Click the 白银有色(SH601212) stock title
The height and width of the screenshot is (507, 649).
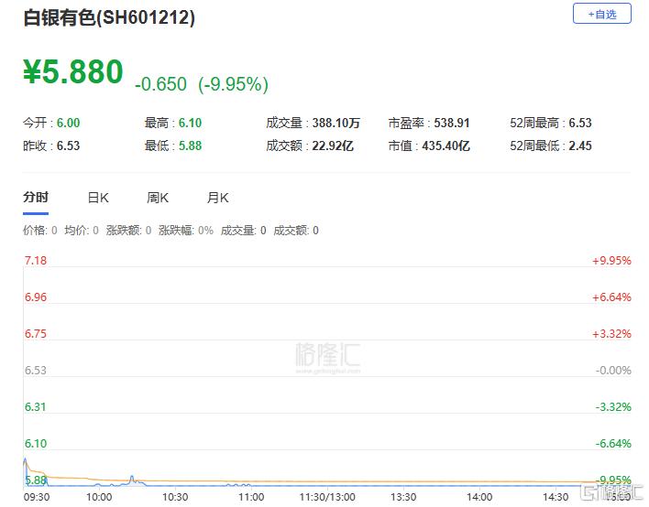click(108, 17)
